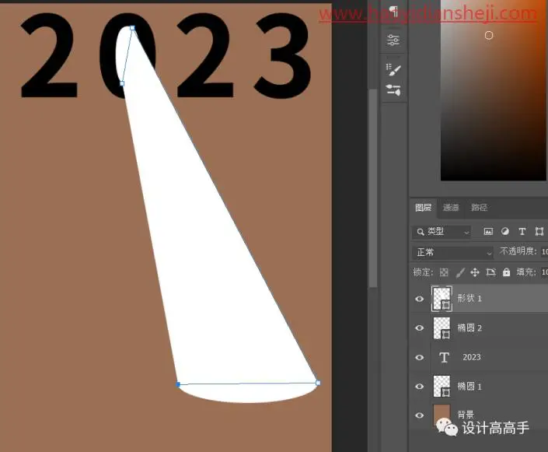Open the Paragraph panel icon
548x452 pixels.
(x=393, y=11)
